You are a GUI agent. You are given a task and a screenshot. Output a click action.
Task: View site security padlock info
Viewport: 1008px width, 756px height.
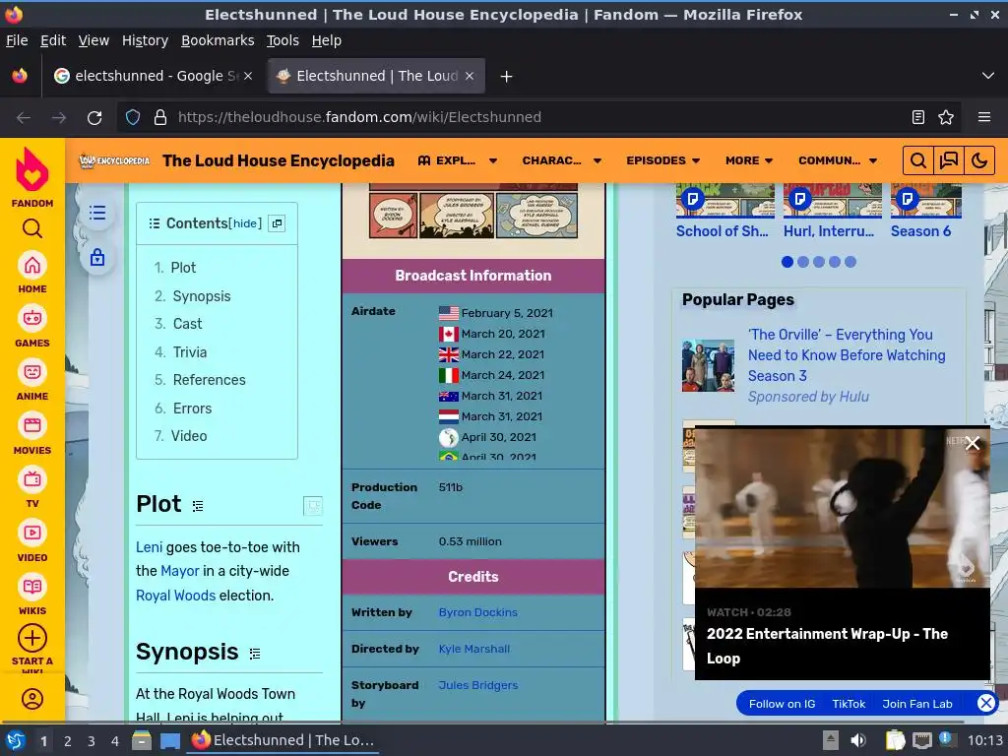160,117
